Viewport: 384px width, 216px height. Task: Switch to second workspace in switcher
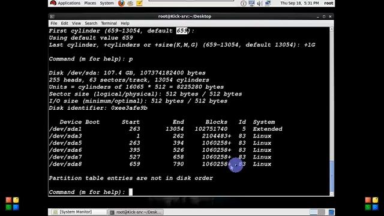321,212
